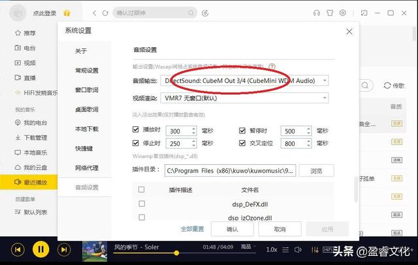Open the 常规设置 settings tab

click(87, 71)
